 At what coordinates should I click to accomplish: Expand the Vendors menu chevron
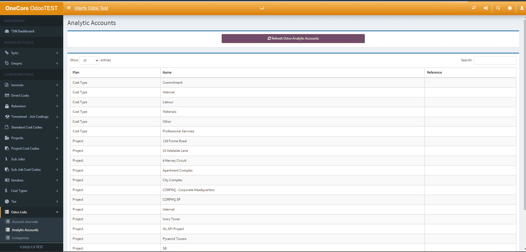click(57, 180)
